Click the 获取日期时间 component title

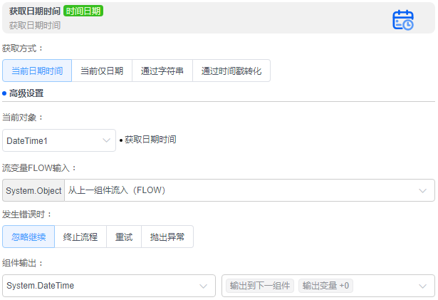(34, 11)
